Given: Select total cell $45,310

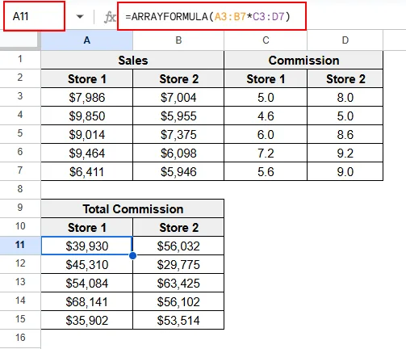Looking at the screenshot, I should pos(87,264).
